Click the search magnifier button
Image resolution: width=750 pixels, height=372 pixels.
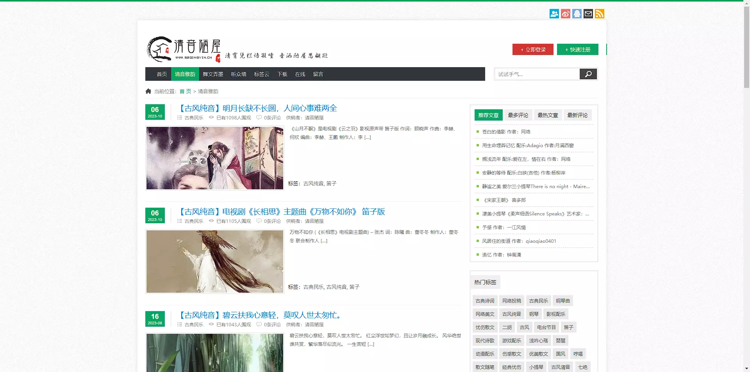(x=588, y=74)
